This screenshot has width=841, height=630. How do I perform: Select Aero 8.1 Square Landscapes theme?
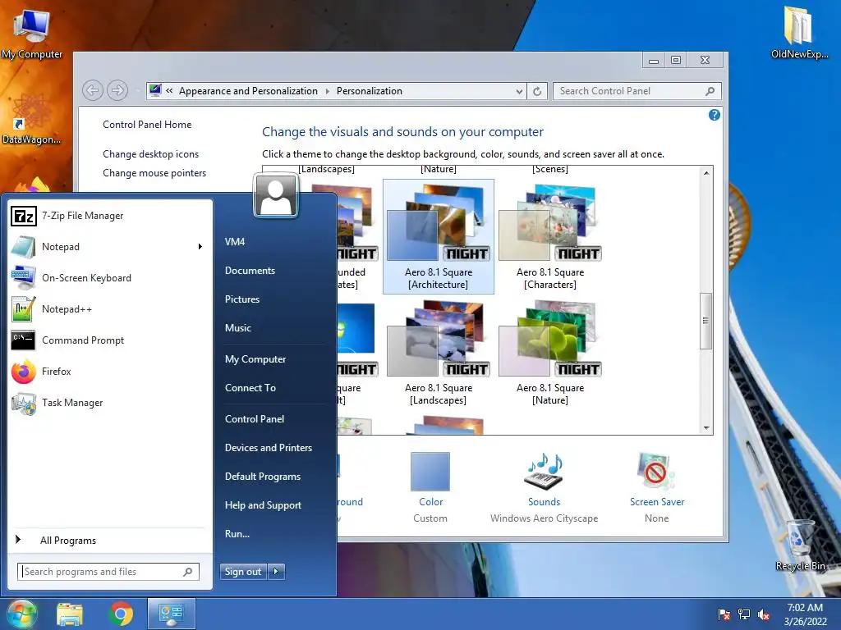439,353
